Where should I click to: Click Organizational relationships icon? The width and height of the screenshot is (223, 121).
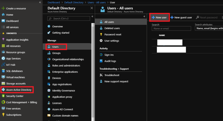pos(49,59)
